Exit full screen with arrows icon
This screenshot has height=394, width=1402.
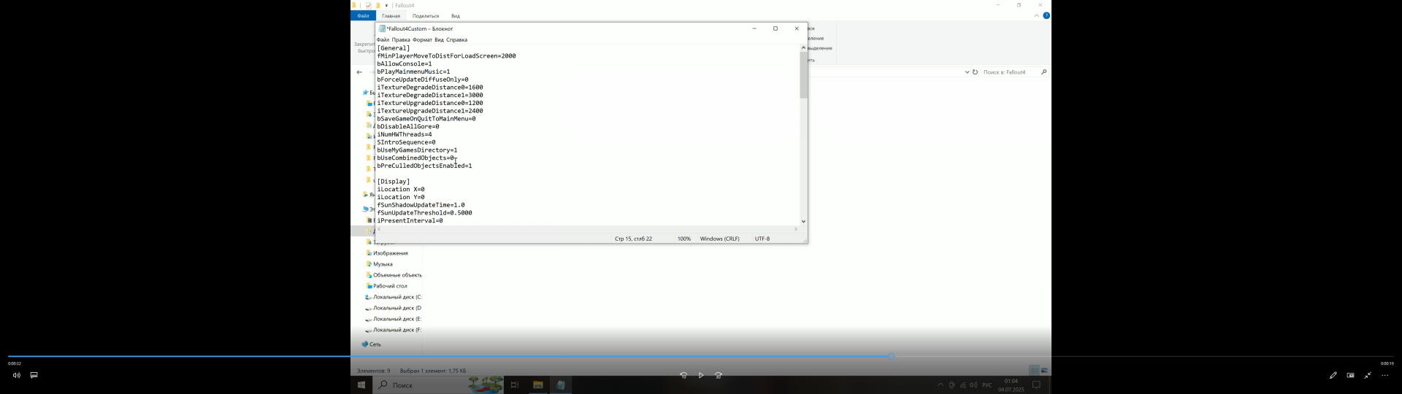pyautogui.click(x=1368, y=376)
